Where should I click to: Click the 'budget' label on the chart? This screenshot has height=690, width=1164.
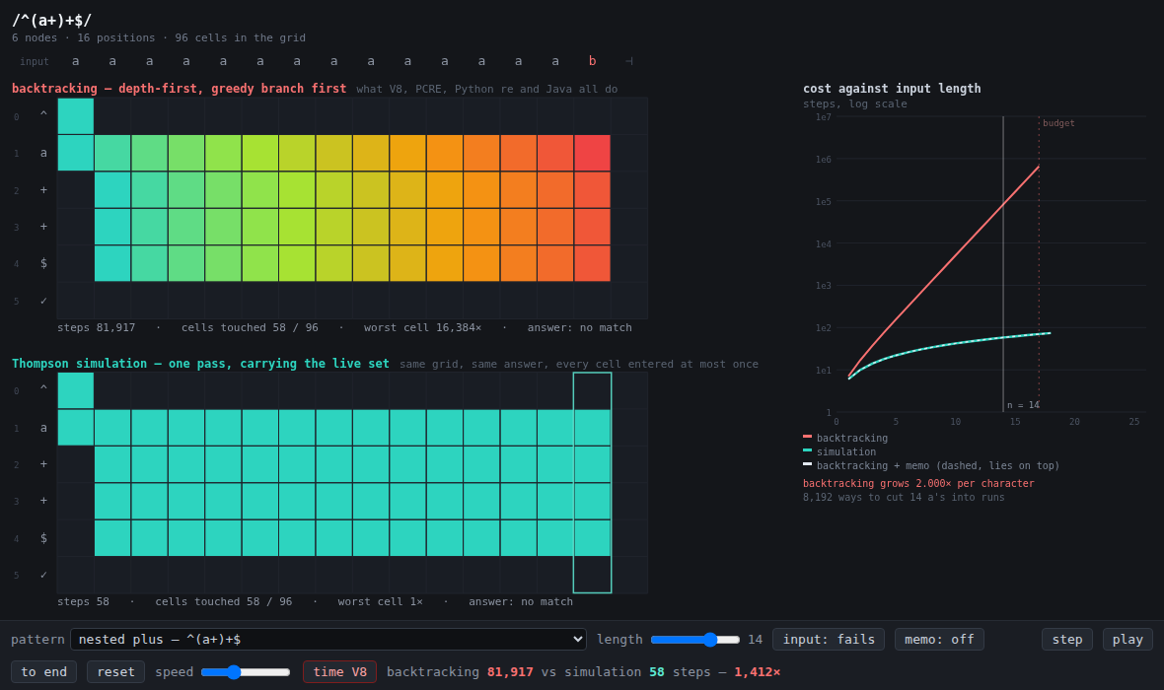[x=1058, y=123]
